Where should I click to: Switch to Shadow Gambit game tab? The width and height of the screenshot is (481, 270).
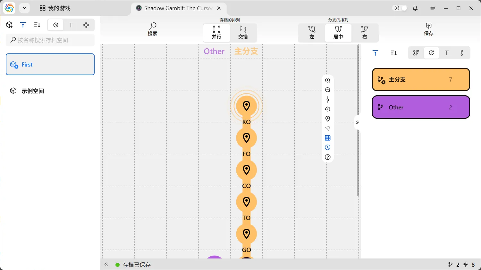(x=177, y=8)
